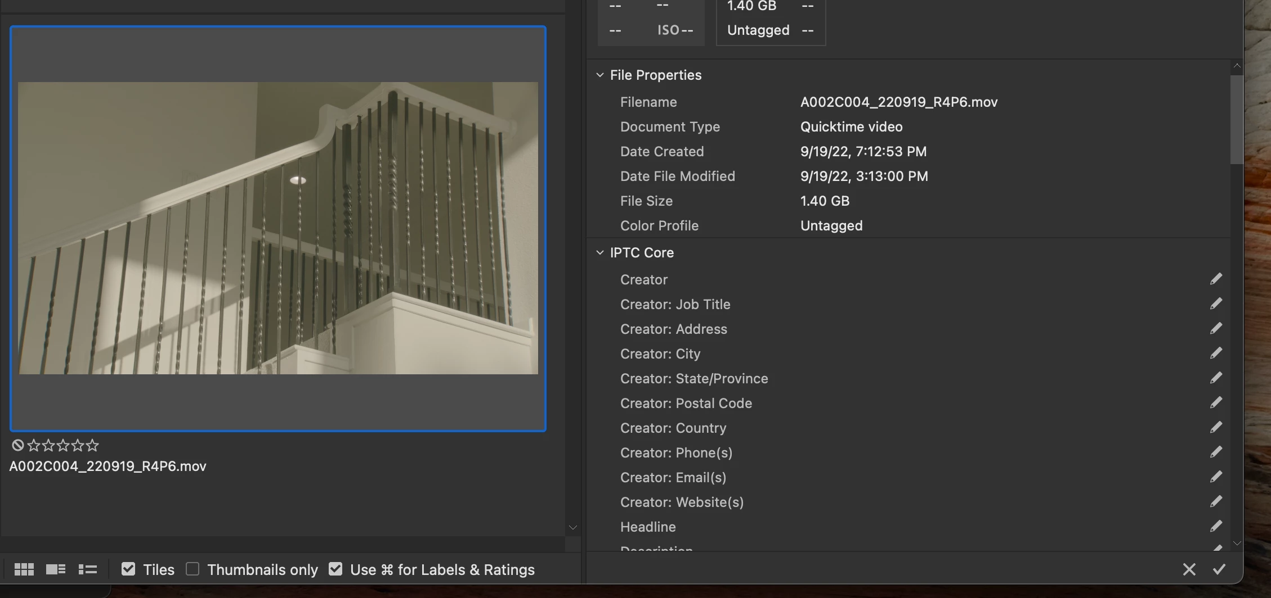Click the Creator: Address label
This screenshot has height=598, width=1271.
pyautogui.click(x=674, y=329)
